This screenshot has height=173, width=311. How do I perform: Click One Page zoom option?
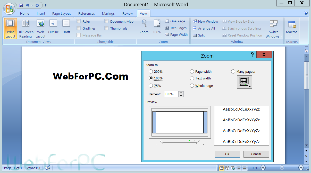[175, 21]
